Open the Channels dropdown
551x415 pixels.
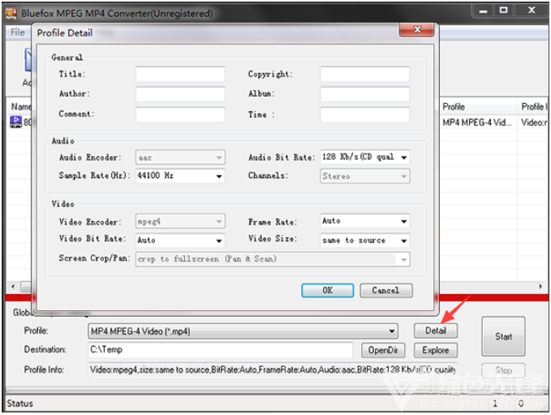(x=365, y=176)
